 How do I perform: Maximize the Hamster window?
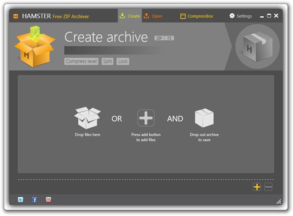tap(269, 16)
